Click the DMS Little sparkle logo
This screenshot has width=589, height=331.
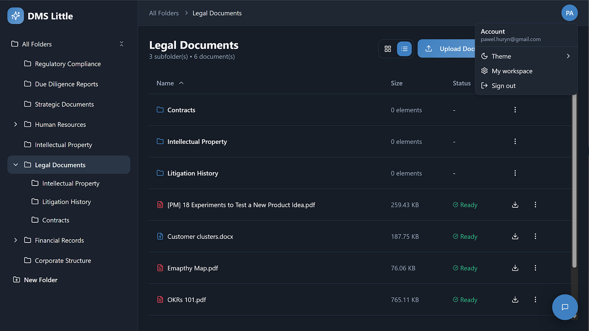click(x=15, y=16)
